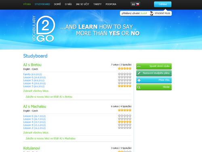
Task: Rate Lesson 5 (8.8.2012) with its stars
Action: [124, 80]
